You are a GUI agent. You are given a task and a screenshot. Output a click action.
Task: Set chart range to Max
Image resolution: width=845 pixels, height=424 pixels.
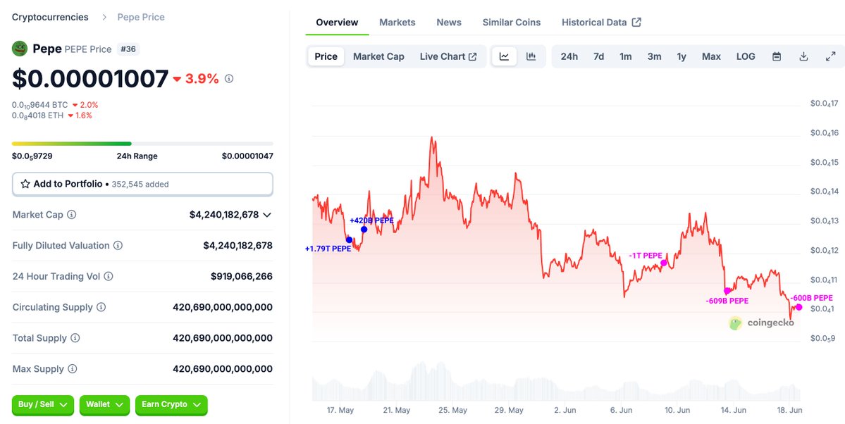coord(711,56)
